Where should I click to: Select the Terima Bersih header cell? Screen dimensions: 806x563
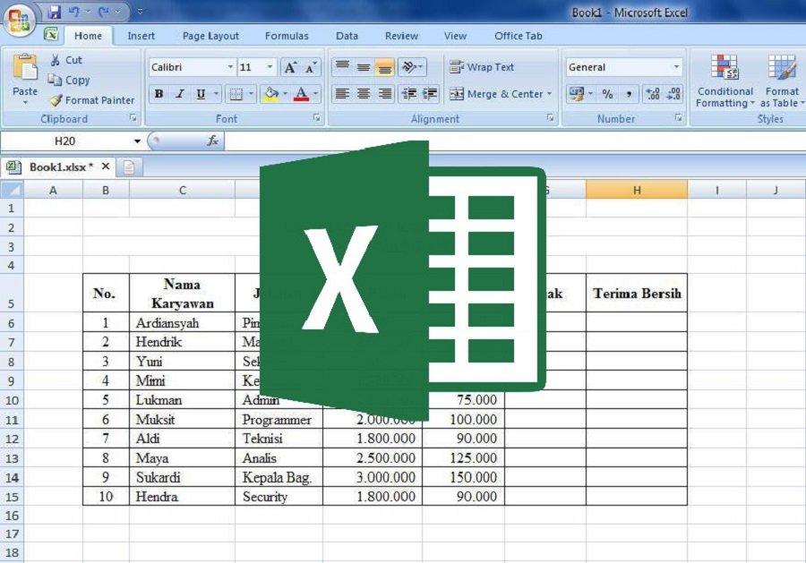[637, 294]
